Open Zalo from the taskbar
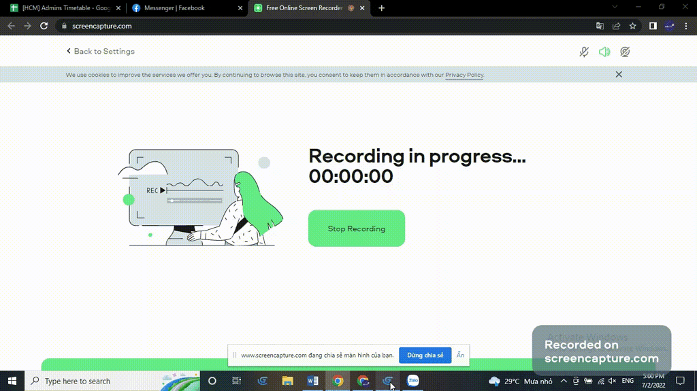697x391 pixels. (x=412, y=381)
